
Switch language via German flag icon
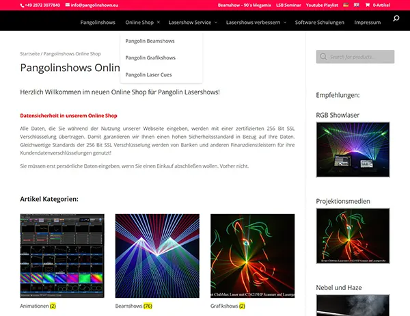click(x=346, y=5)
